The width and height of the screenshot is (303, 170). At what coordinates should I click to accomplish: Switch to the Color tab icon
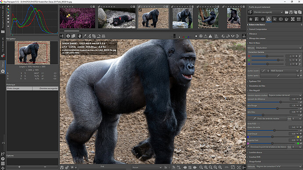tap(269, 19)
